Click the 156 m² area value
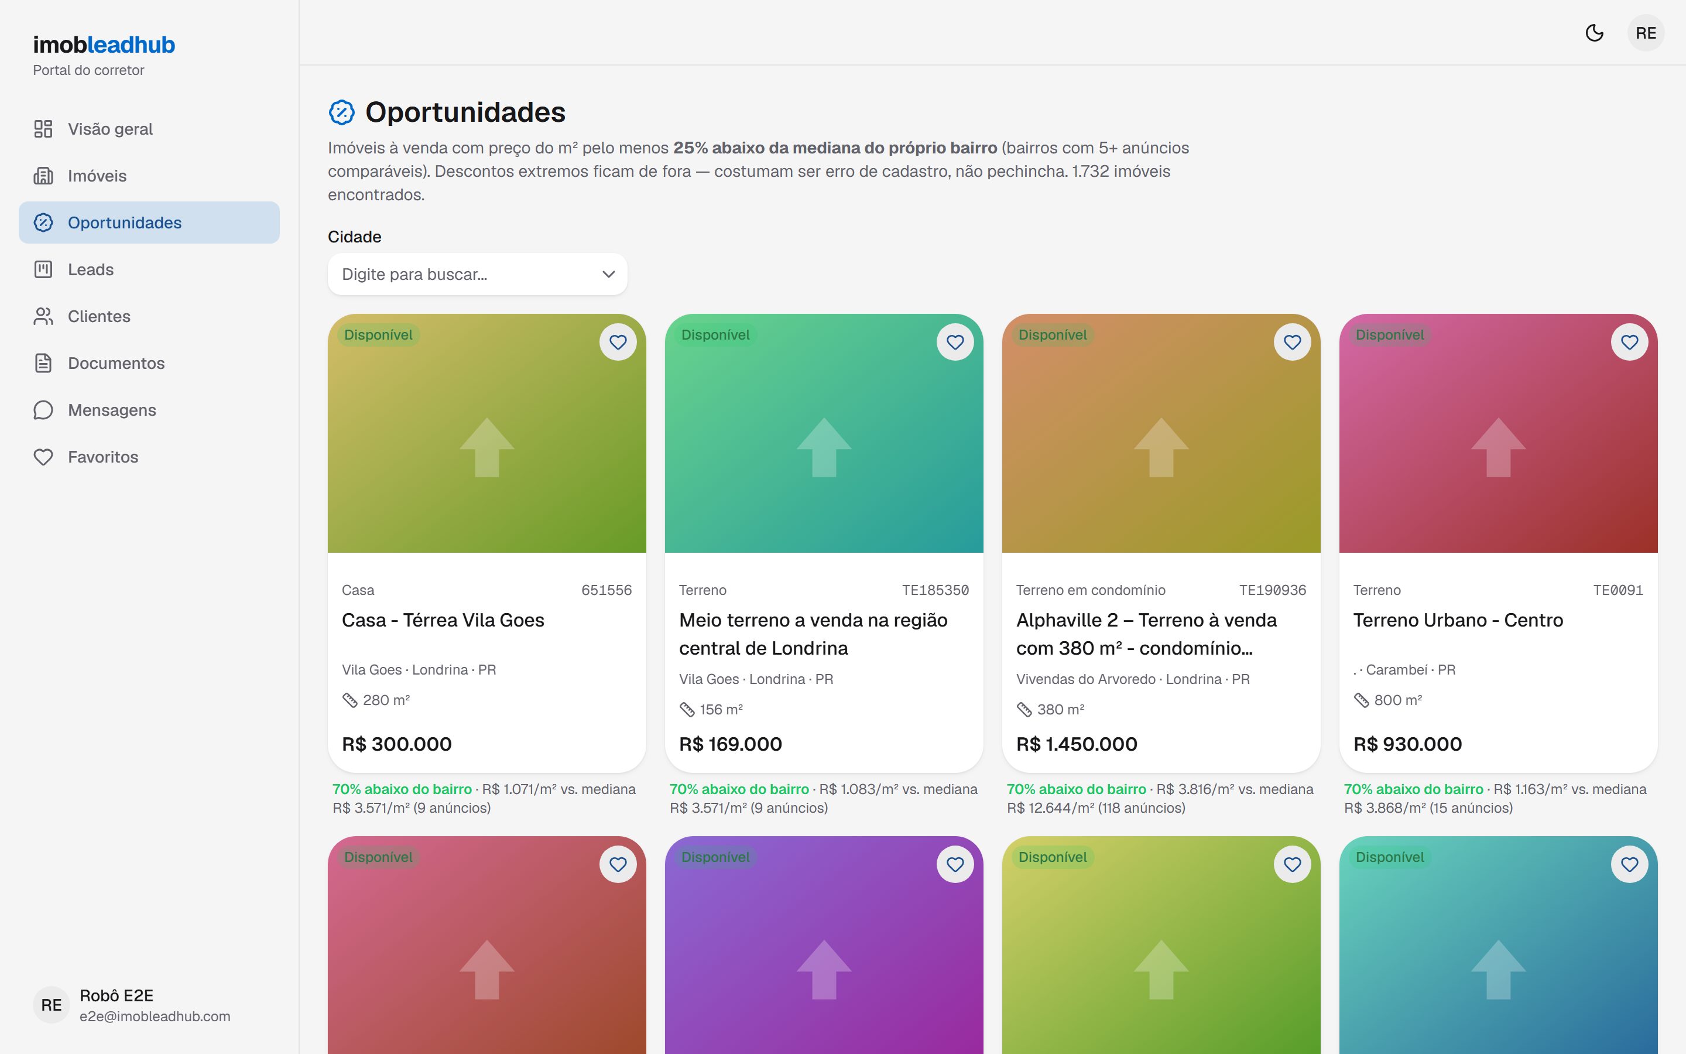This screenshot has height=1054, width=1686. tap(722, 710)
